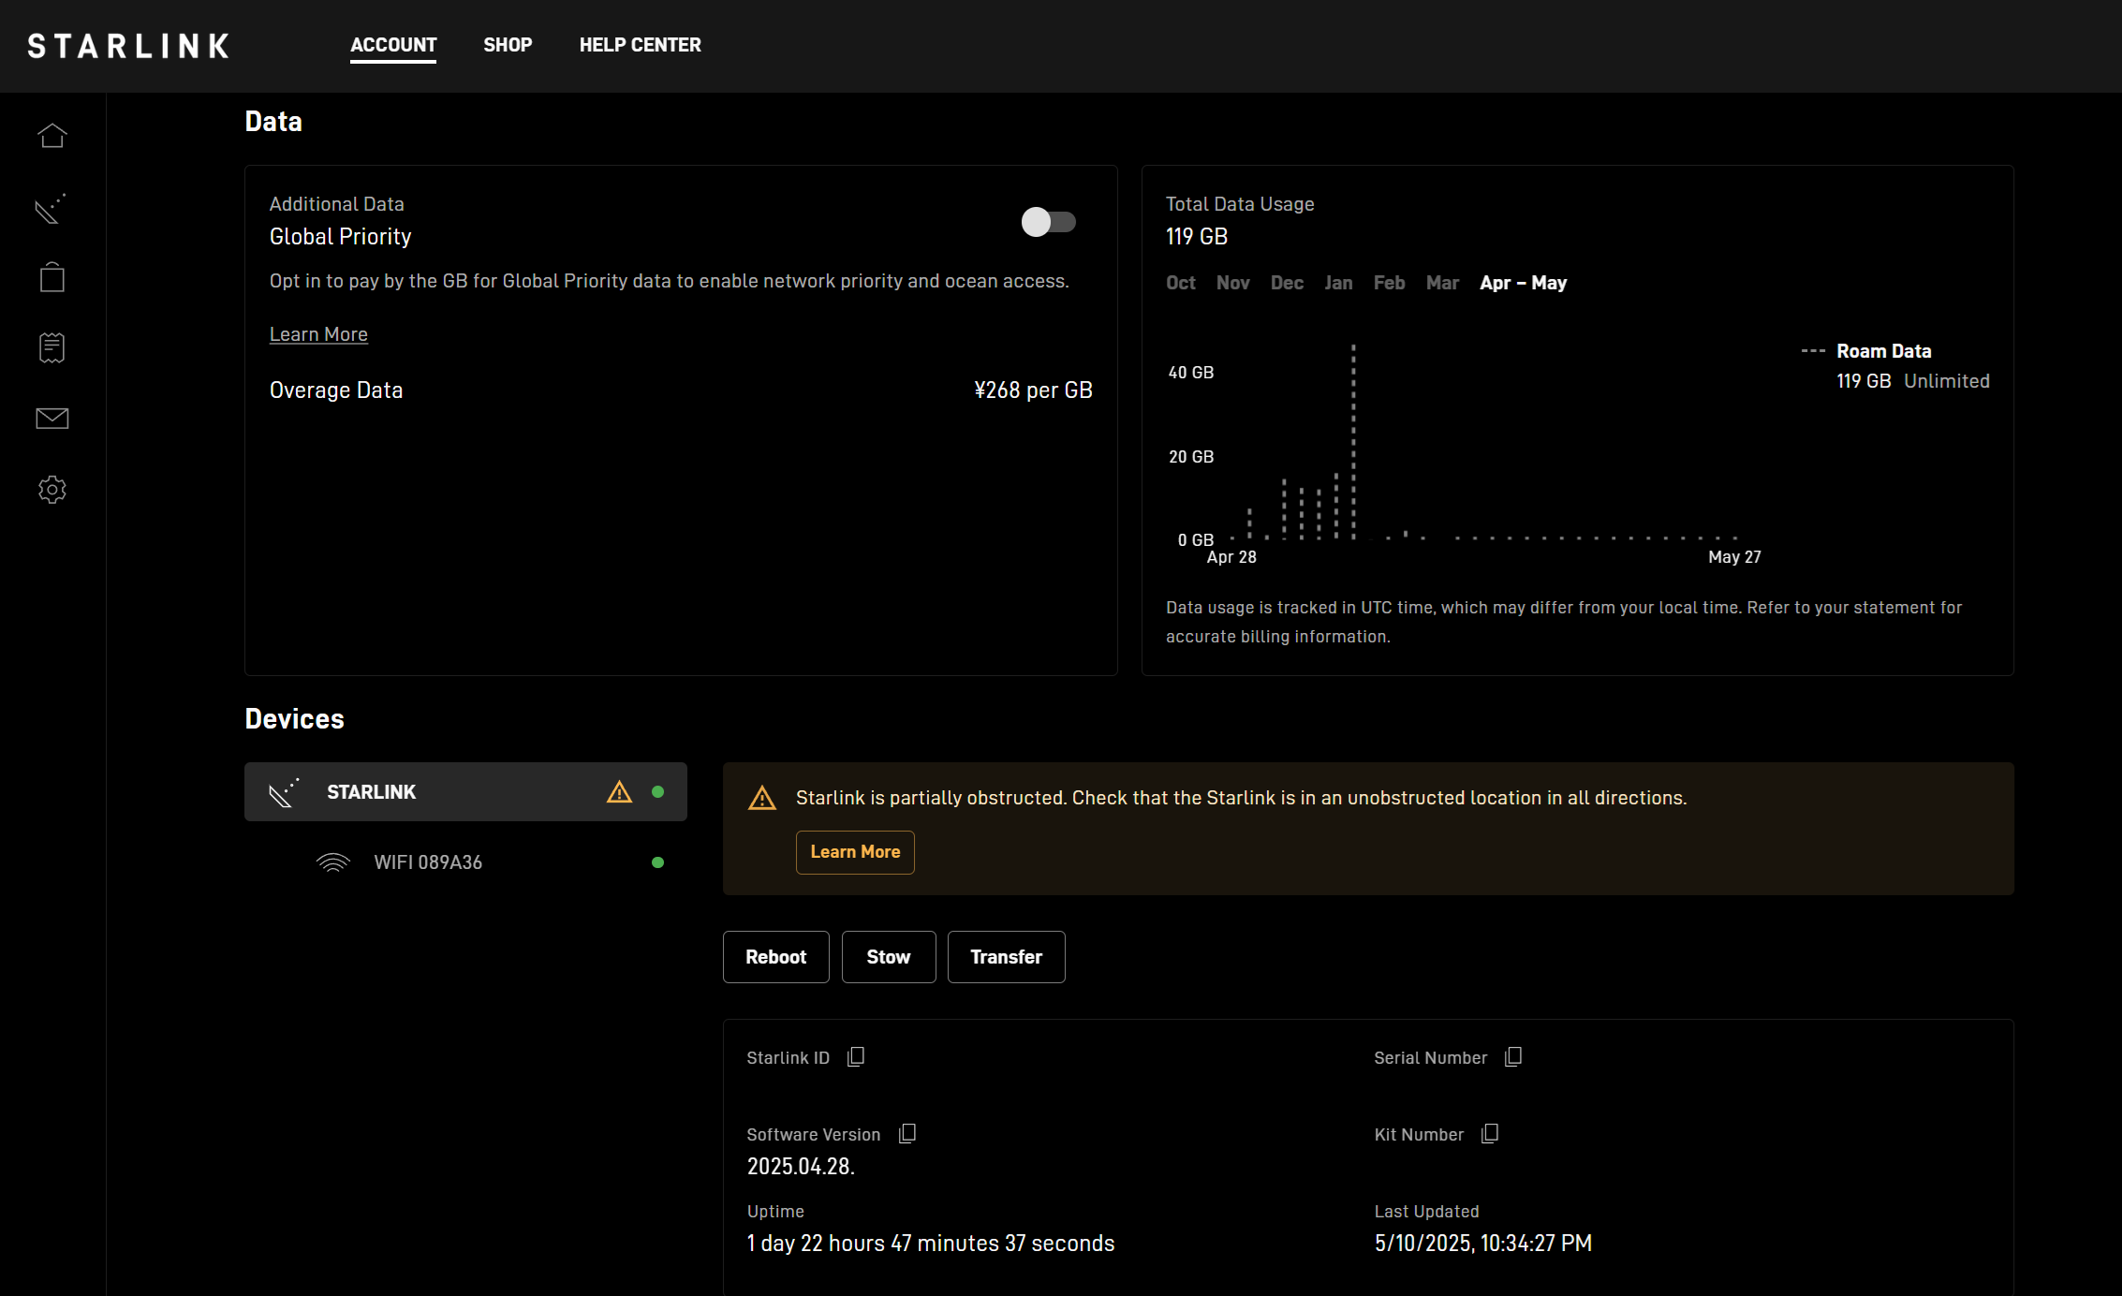Click software version 2025.04.28.
Screen dimensions: 2122x1296
coord(801,1167)
